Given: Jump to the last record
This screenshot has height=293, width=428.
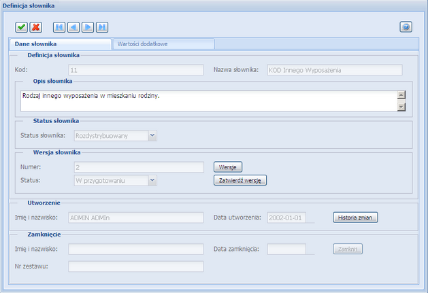Looking at the screenshot, I should tap(101, 27).
